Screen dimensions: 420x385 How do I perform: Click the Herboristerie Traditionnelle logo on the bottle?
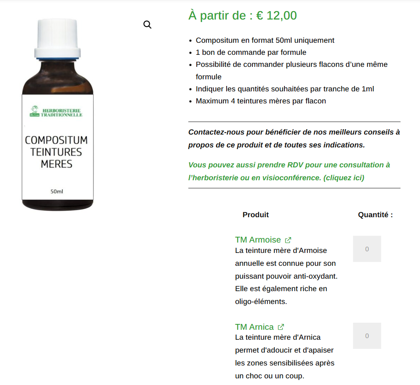point(56,112)
